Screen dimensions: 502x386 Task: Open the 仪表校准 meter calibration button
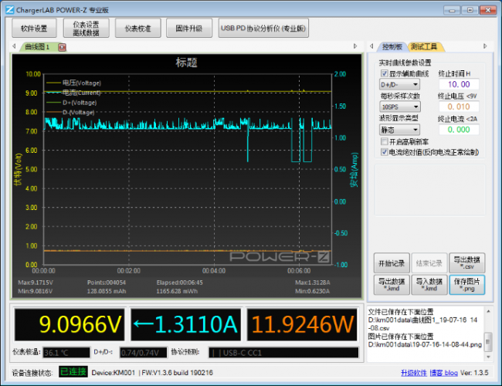pos(138,28)
